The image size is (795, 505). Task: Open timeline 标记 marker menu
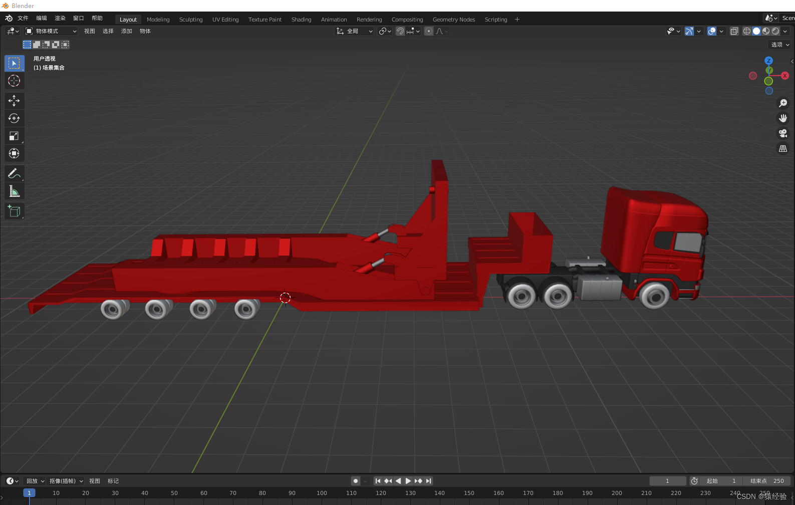113,481
